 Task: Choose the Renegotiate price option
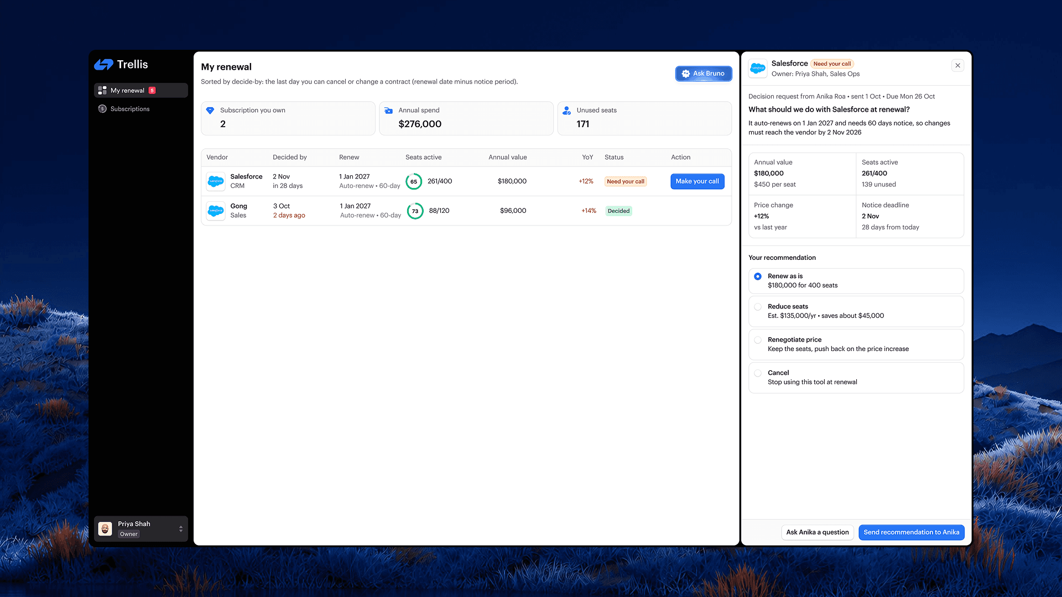click(x=856, y=344)
